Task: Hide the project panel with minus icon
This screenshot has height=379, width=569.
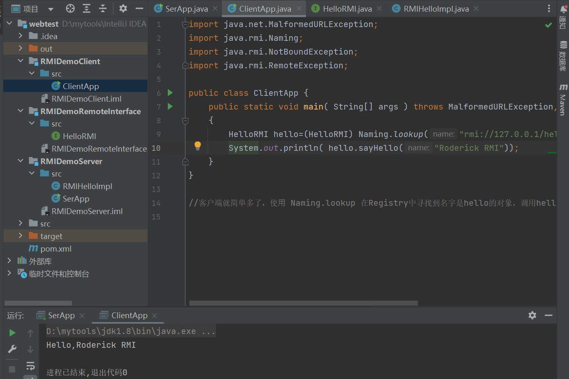Action: pos(139,8)
